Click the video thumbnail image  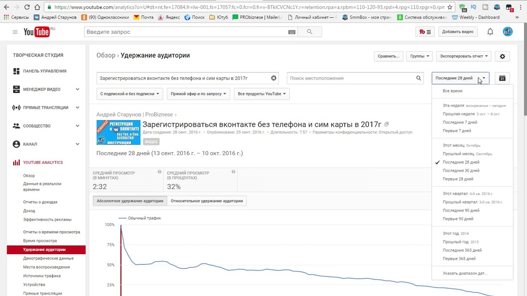119,132
